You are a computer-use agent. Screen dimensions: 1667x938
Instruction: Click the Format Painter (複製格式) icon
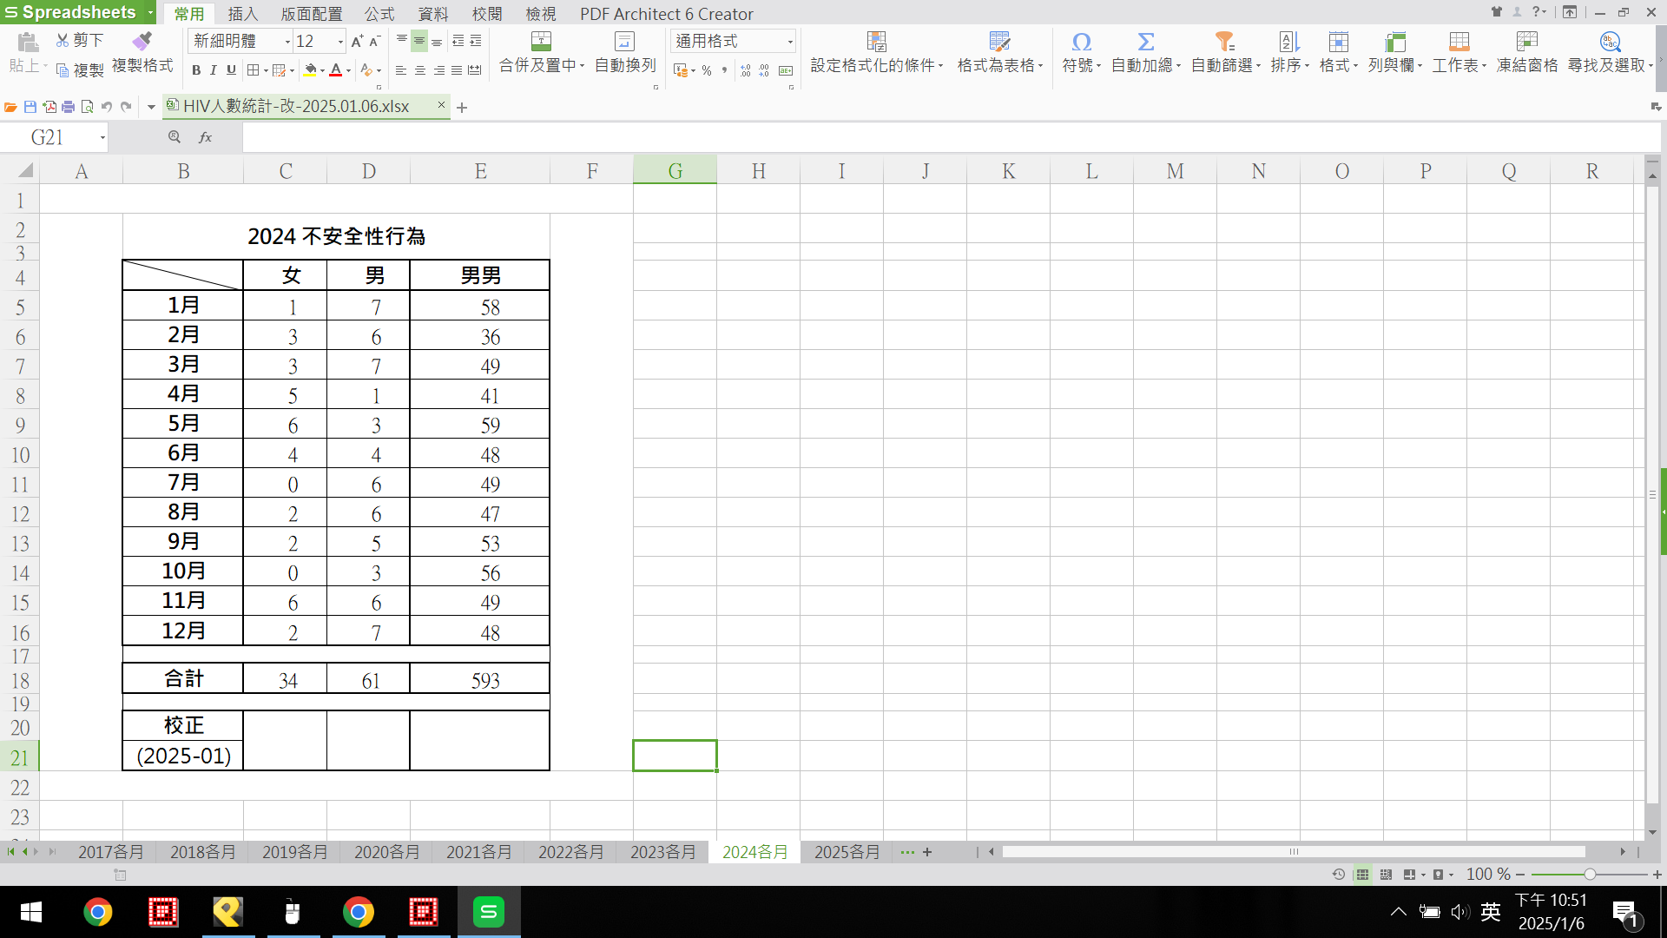[142, 42]
